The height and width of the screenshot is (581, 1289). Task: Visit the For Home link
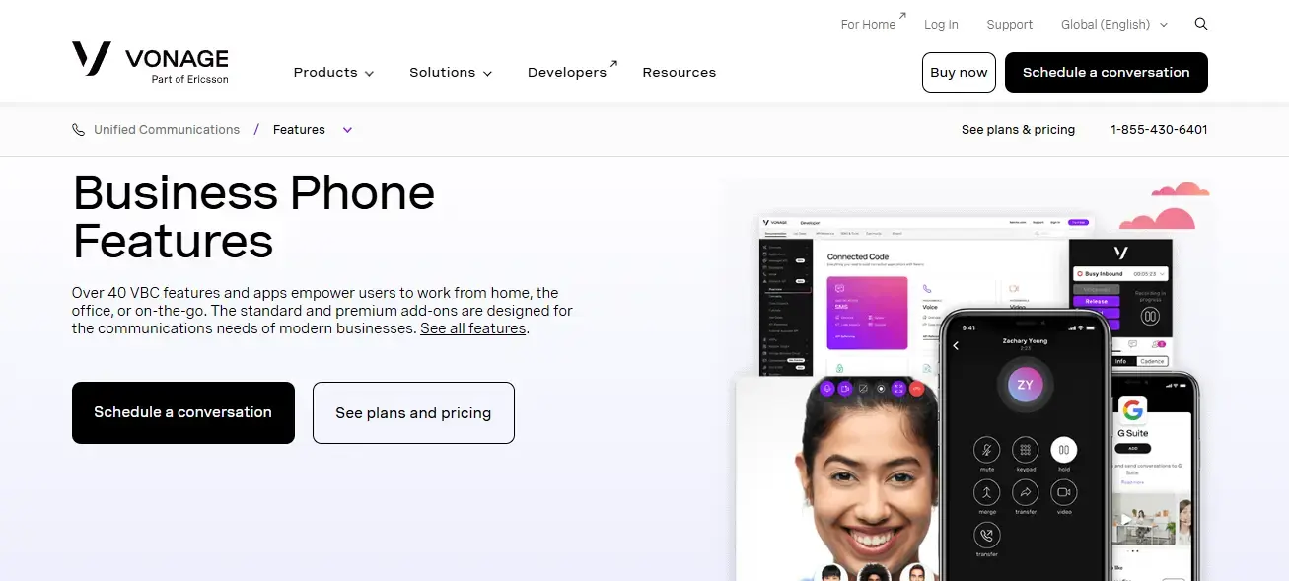pyautogui.click(x=873, y=23)
